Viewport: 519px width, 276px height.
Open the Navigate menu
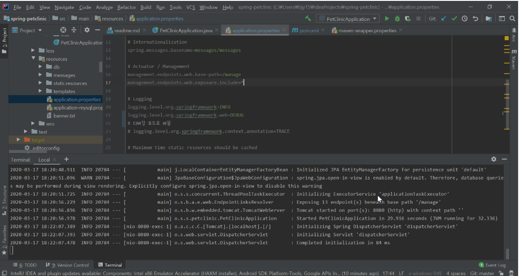(64, 7)
